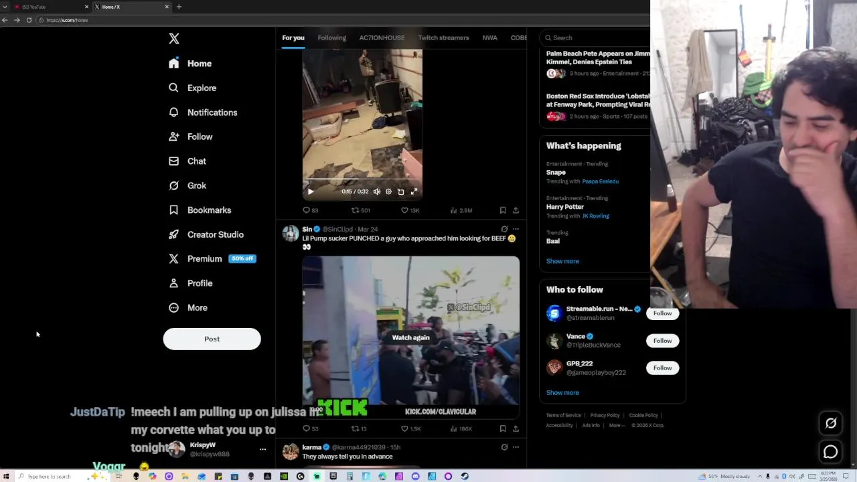The height and width of the screenshot is (482, 857).
Task: Open a new browser tab
Action: tap(179, 7)
